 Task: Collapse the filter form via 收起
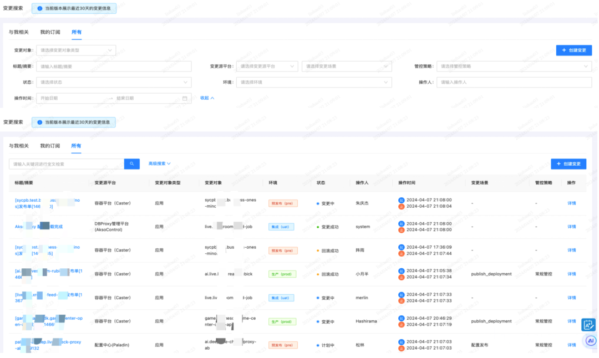coord(207,98)
